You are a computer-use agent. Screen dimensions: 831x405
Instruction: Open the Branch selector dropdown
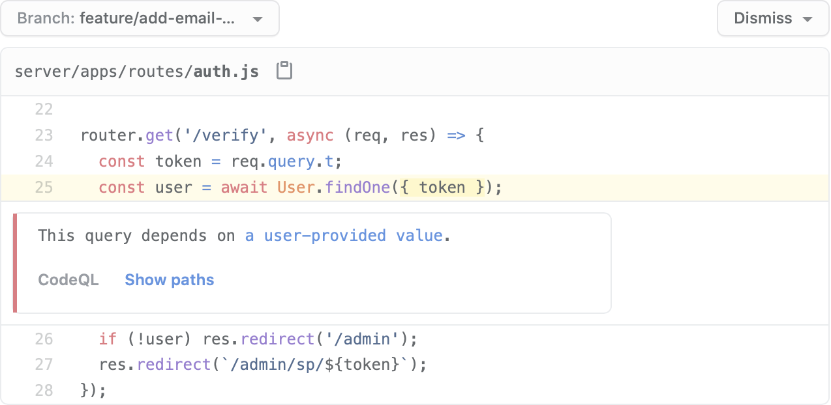[140, 18]
